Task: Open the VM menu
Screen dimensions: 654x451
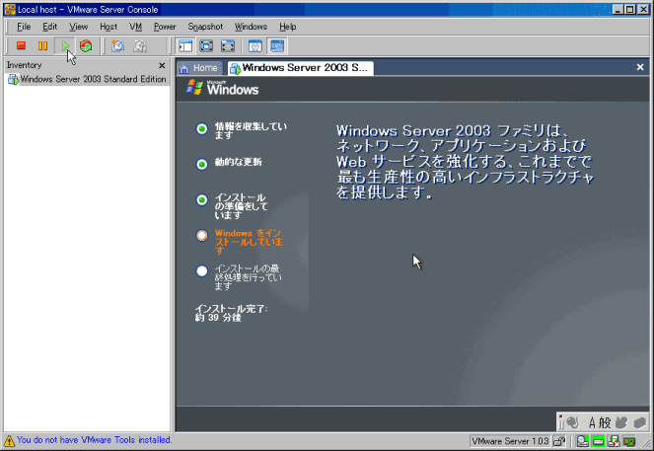Action: pos(135,27)
